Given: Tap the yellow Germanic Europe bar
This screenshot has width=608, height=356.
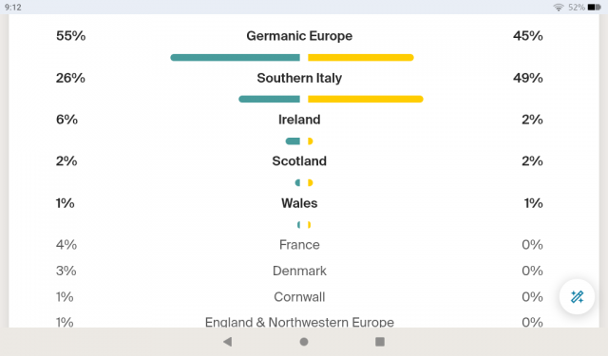Looking at the screenshot, I should 361,58.
